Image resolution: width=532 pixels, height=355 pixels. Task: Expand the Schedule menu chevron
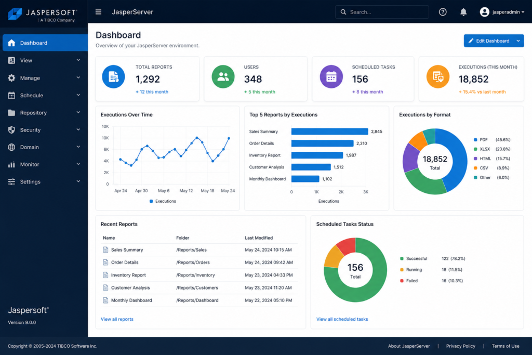[78, 95]
